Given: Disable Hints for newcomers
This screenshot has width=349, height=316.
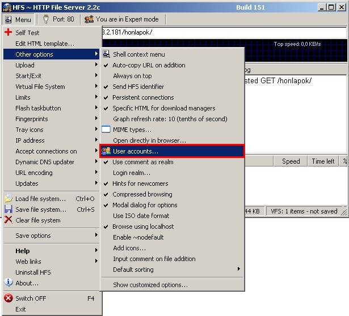Looking at the screenshot, I should [x=172, y=183].
